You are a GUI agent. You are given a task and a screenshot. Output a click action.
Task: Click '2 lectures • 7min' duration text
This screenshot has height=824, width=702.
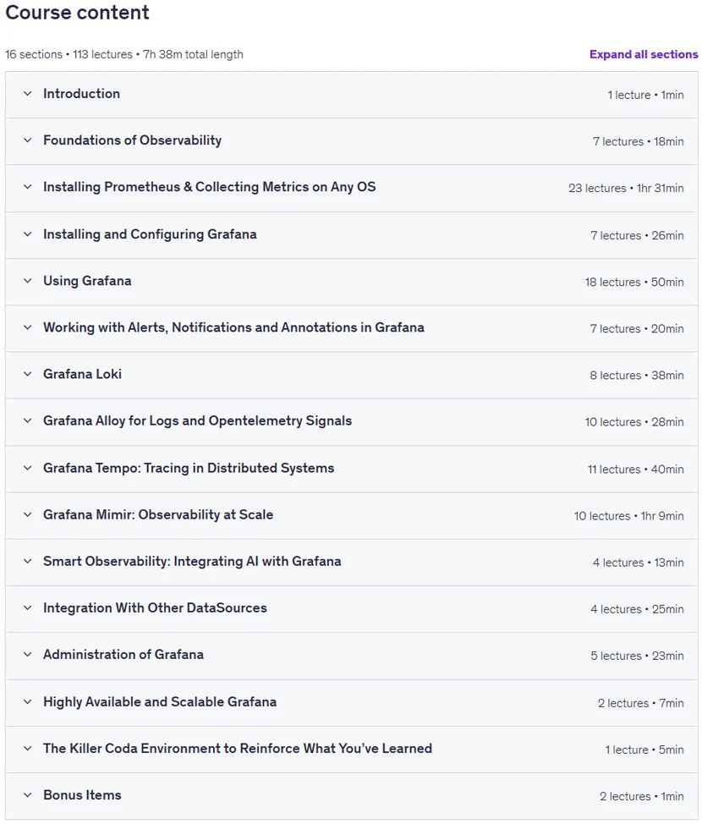click(x=641, y=703)
